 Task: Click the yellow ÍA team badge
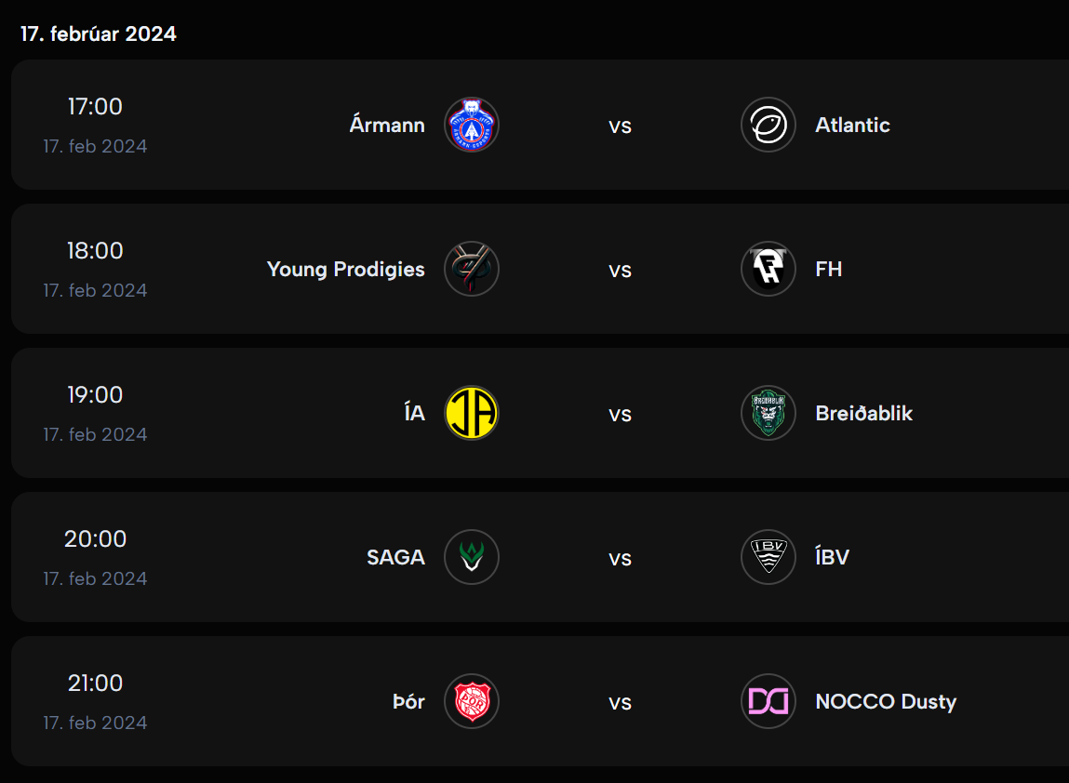472,413
